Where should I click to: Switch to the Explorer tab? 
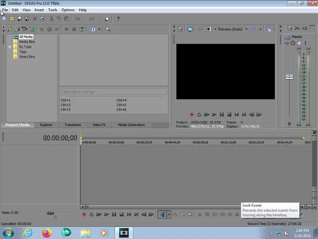click(x=46, y=125)
